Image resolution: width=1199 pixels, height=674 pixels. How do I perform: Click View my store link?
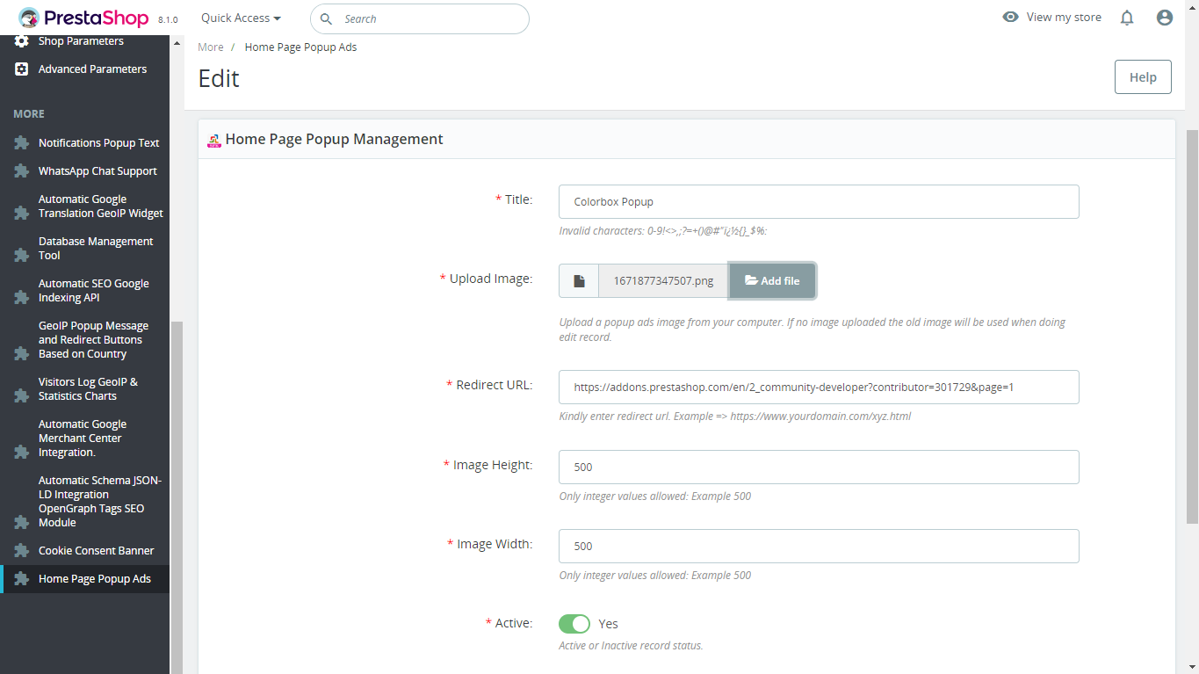[x=1052, y=18]
